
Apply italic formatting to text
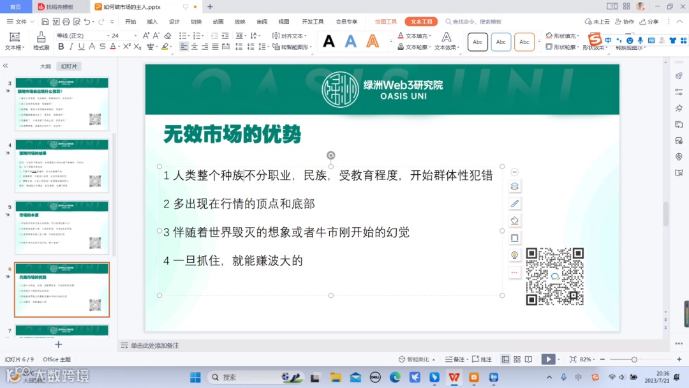point(71,47)
